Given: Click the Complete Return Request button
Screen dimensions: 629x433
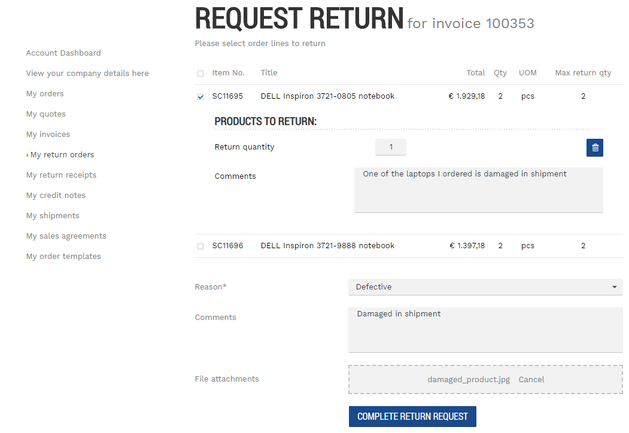Looking at the screenshot, I should click(412, 417).
